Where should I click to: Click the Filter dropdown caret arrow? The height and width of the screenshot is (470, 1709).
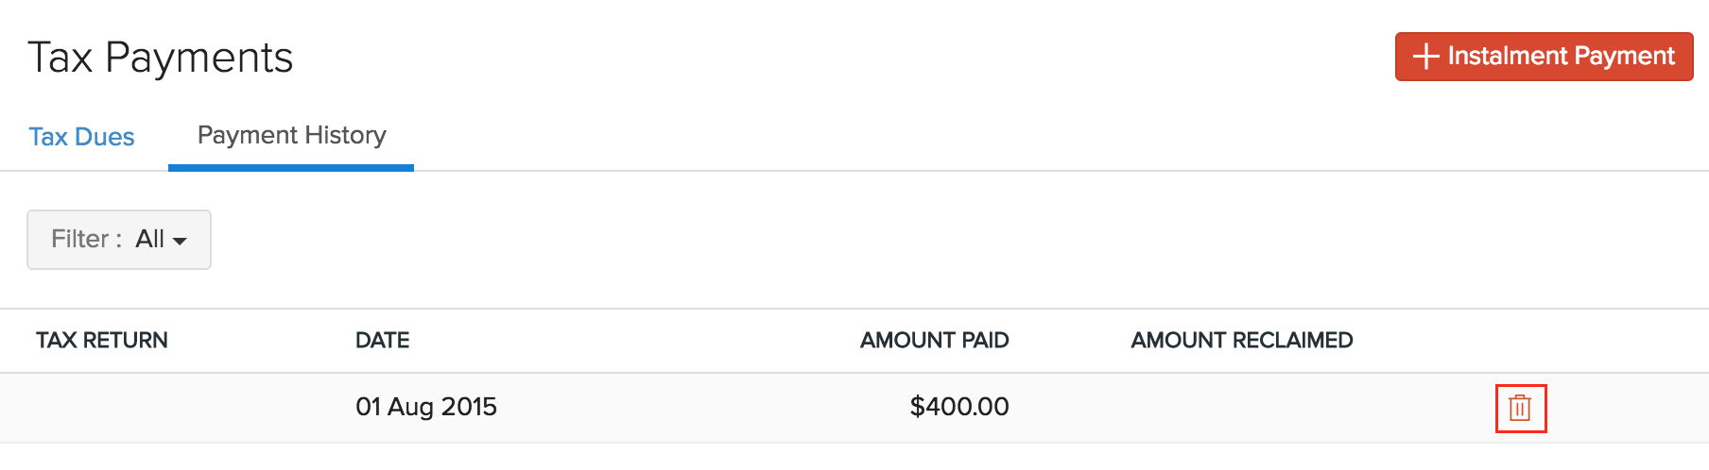[x=180, y=242]
